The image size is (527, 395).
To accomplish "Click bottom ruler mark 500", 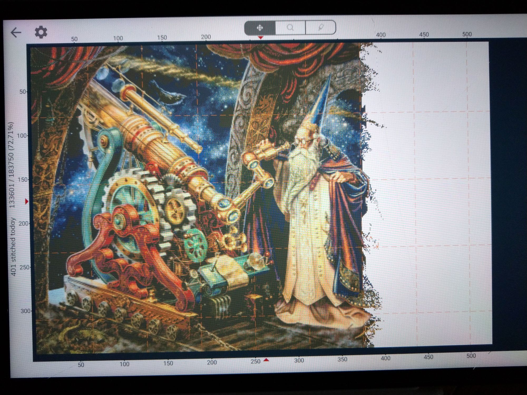I will pos(471,356).
